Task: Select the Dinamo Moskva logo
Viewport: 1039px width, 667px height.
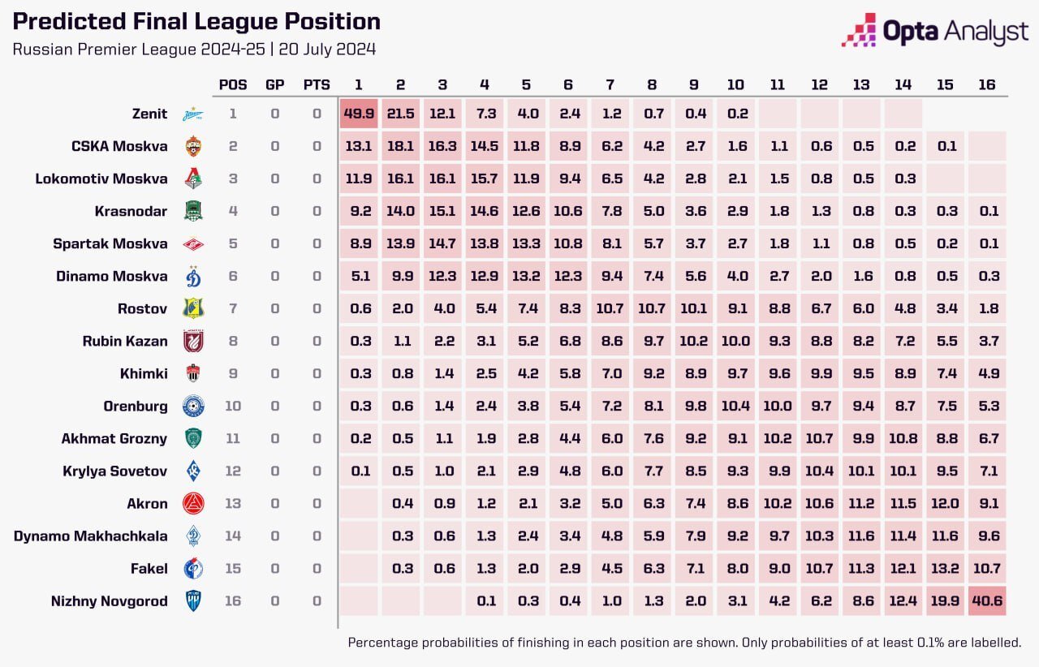Action: (x=193, y=277)
